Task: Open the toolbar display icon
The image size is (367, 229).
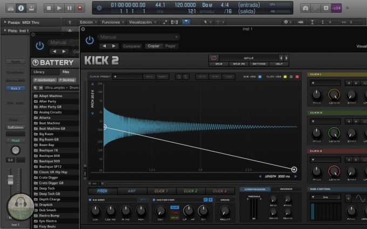Action: [31, 8]
